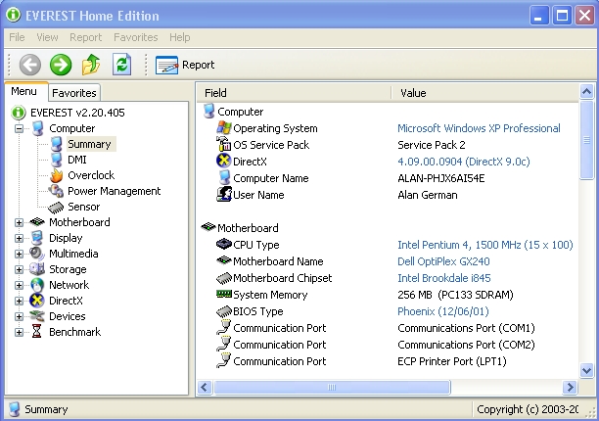599x421 pixels.
Task: Click the horizontal scrollbar right arrow
Action: [571, 388]
